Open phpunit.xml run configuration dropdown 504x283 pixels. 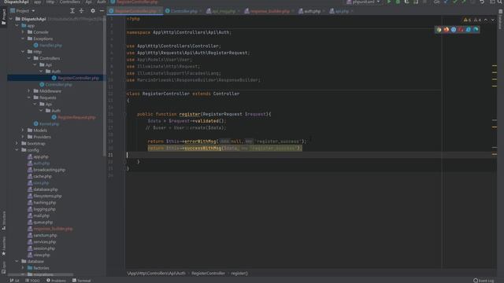[364, 2]
